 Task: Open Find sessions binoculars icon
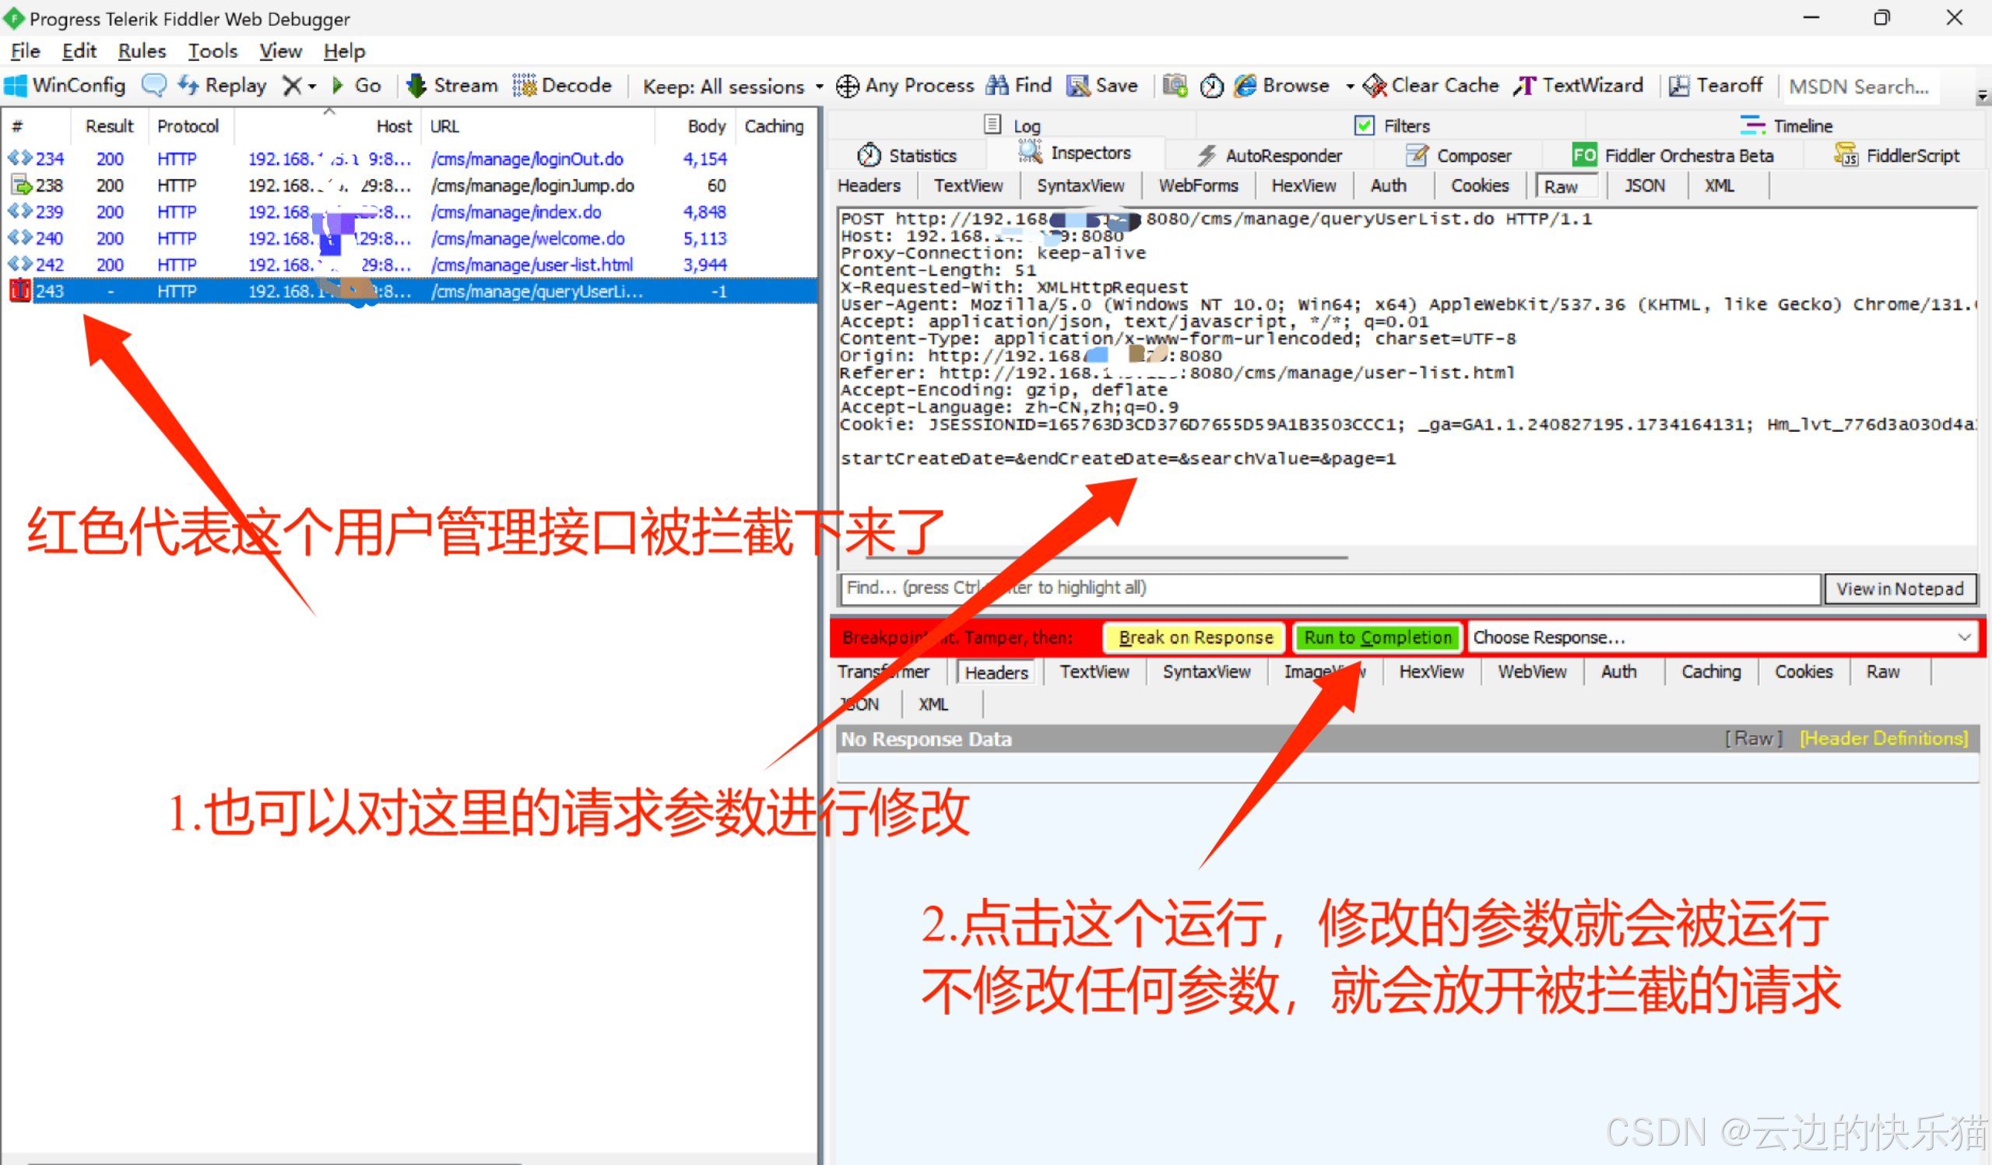[997, 86]
